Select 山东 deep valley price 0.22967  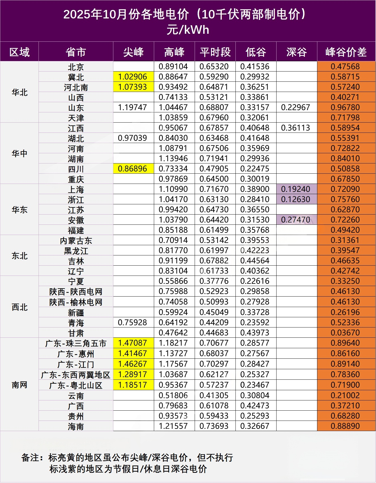tap(296, 108)
